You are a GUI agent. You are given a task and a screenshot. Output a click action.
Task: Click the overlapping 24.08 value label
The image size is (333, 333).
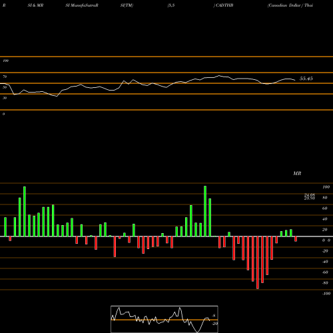tap(310, 195)
